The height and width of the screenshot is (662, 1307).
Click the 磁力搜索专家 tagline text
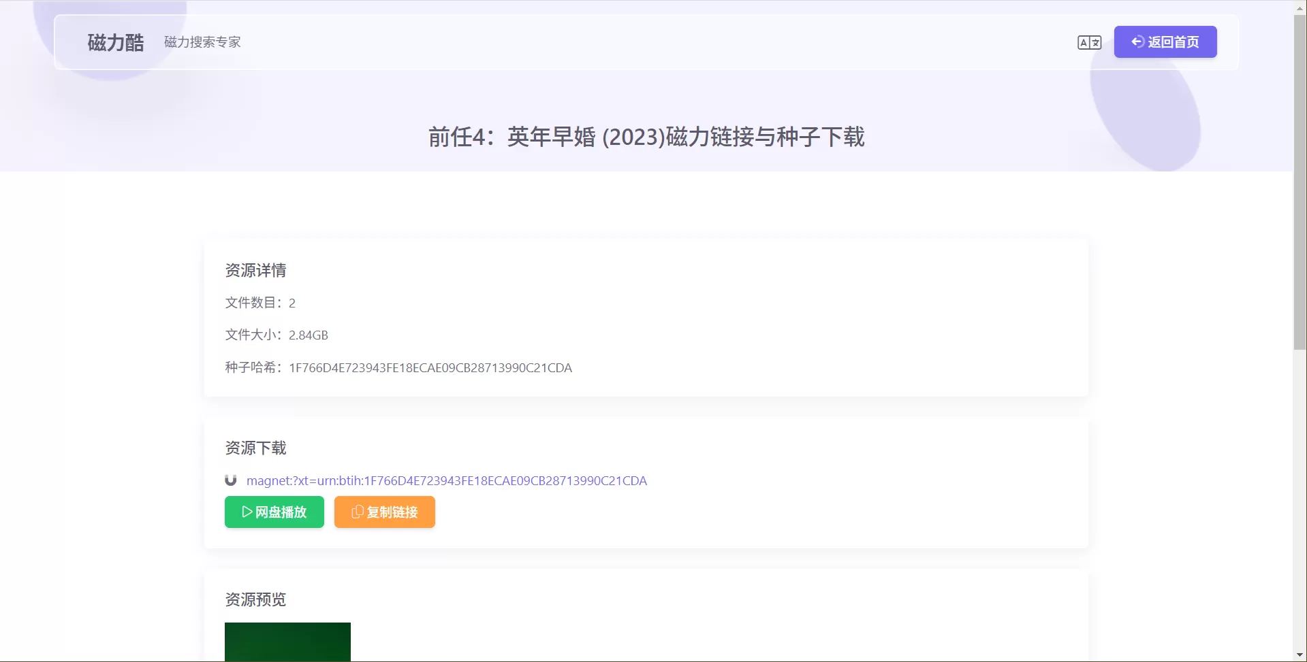(202, 42)
